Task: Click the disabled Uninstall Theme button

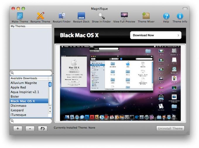Action: click(170, 128)
